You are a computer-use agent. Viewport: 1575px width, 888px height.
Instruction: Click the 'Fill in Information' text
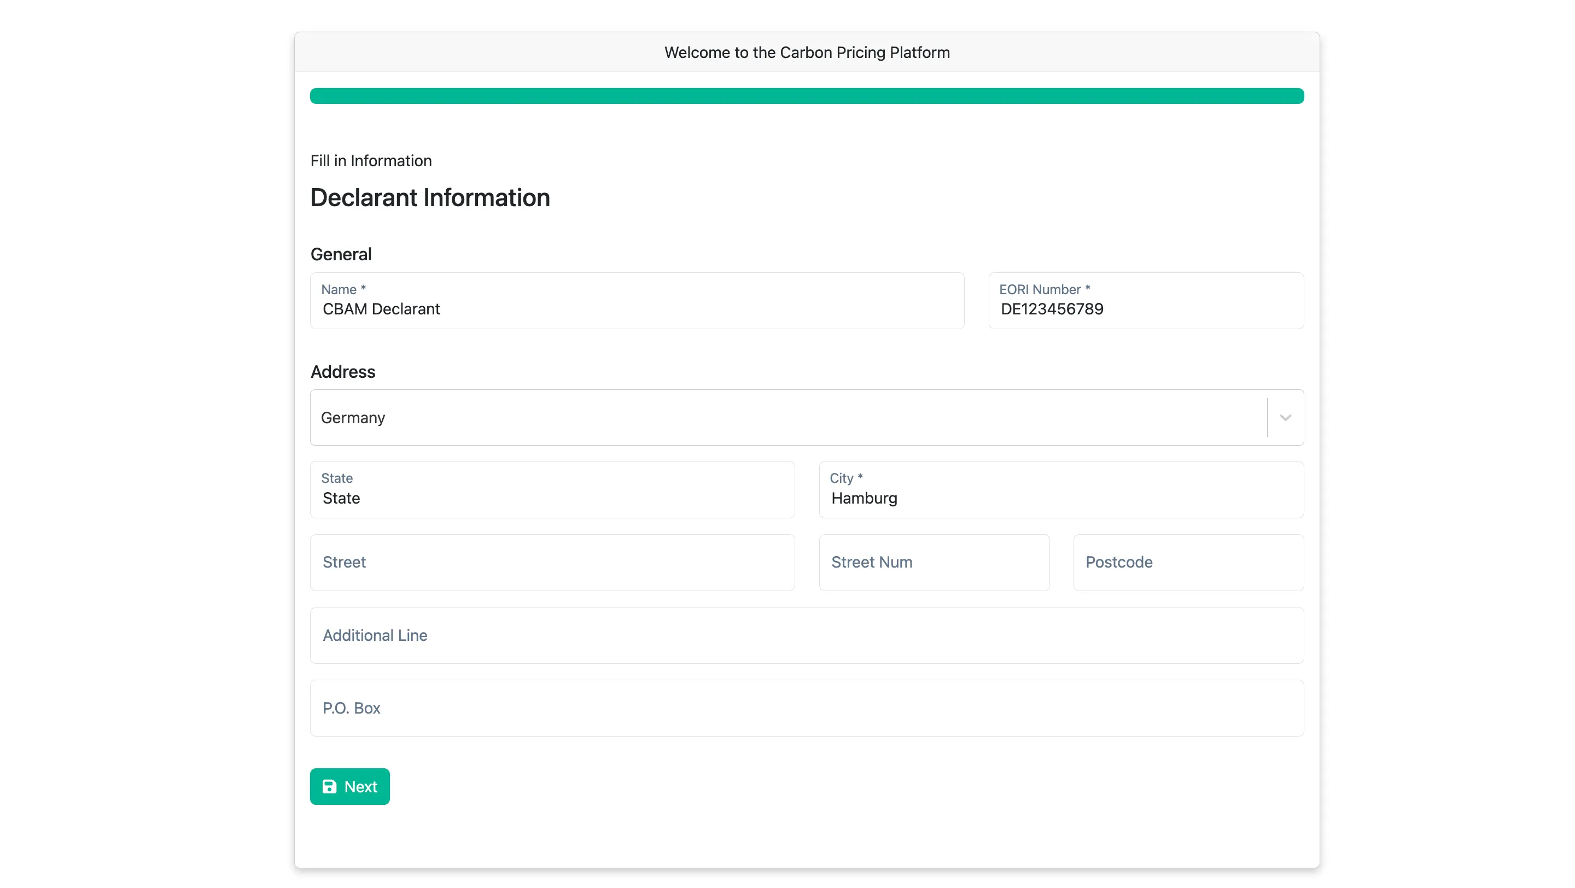click(371, 161)
